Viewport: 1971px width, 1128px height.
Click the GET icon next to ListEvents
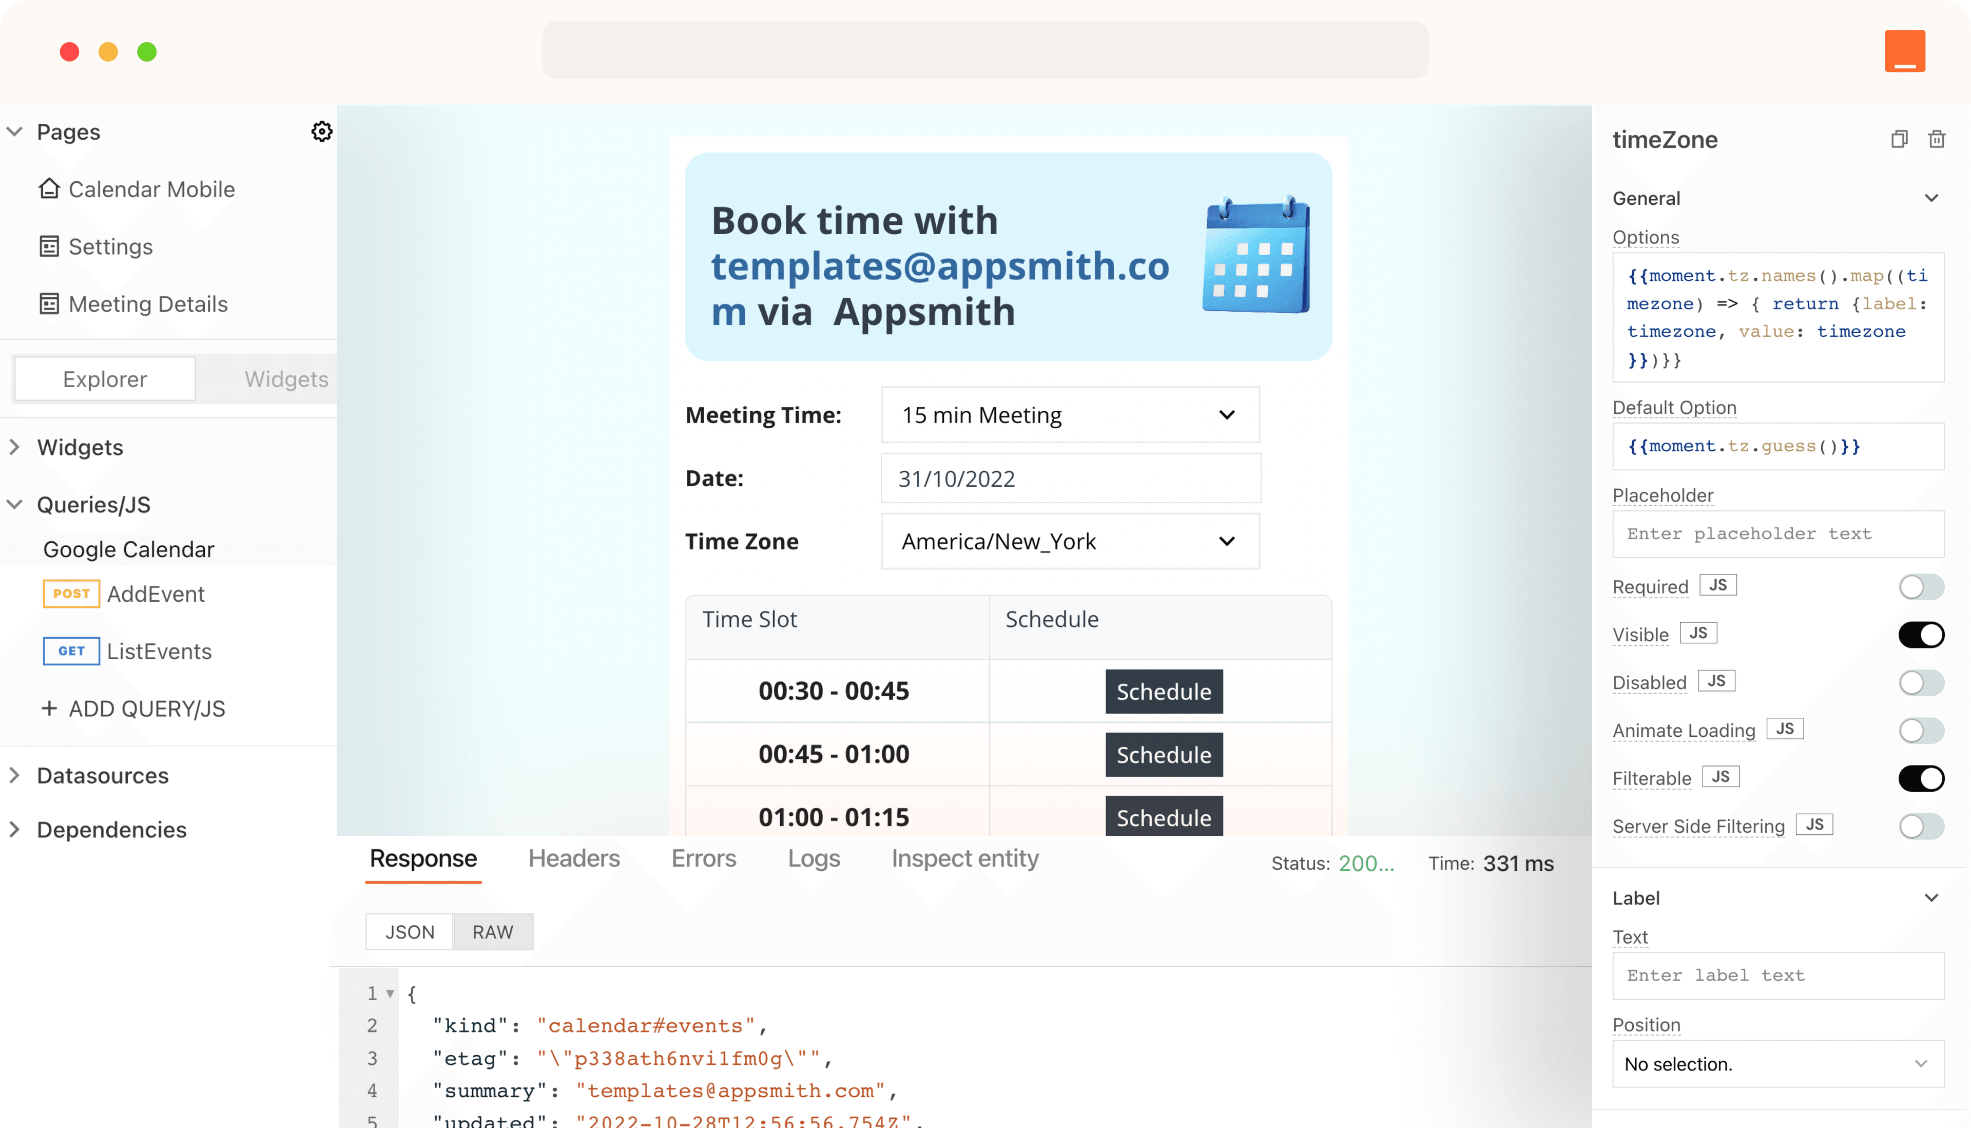(70, 651)
